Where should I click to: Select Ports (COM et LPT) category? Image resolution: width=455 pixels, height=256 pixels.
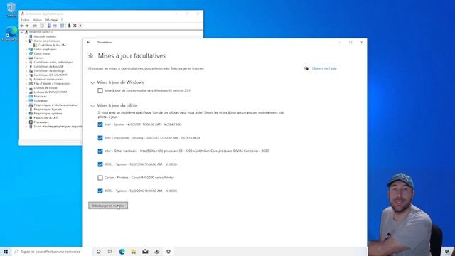(45, 118)
